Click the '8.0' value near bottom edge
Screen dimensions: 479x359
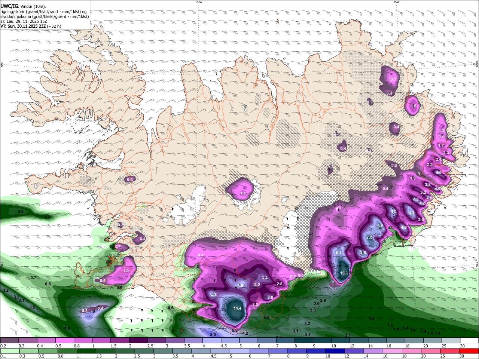[x=213, y=335]
